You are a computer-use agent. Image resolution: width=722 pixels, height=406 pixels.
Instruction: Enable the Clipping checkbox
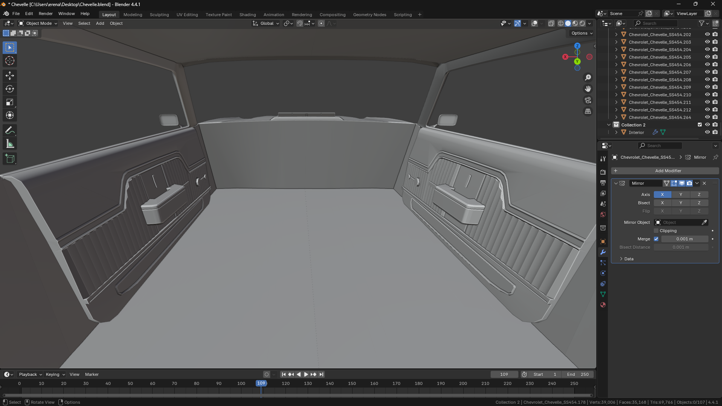(x=656, y=231)
